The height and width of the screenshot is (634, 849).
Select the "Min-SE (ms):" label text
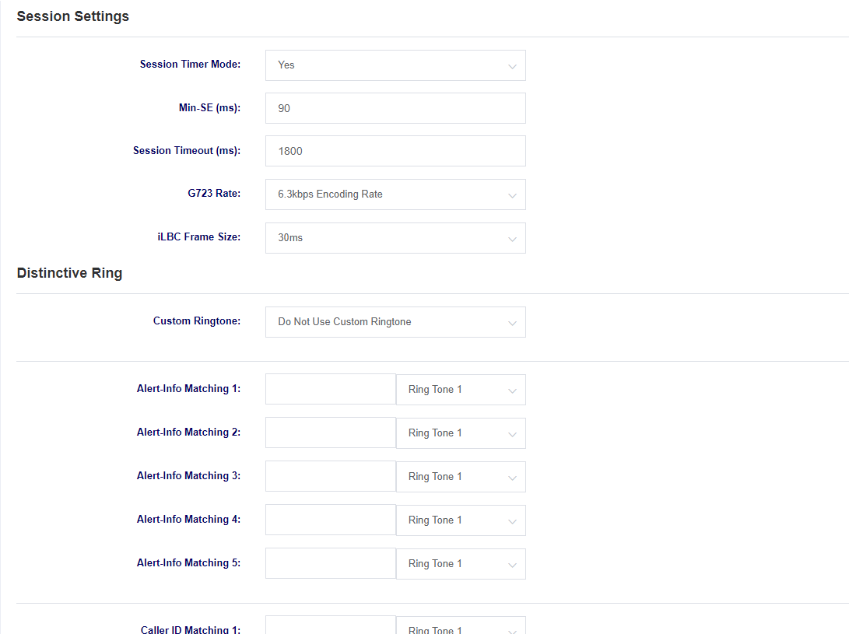[209, 108]
